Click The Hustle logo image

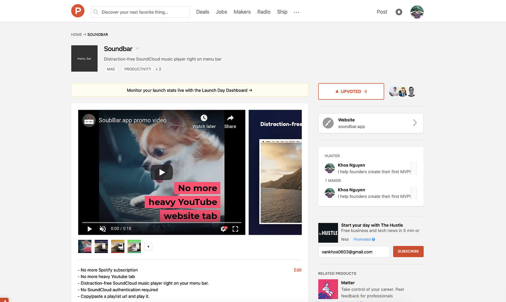(328, 233)
